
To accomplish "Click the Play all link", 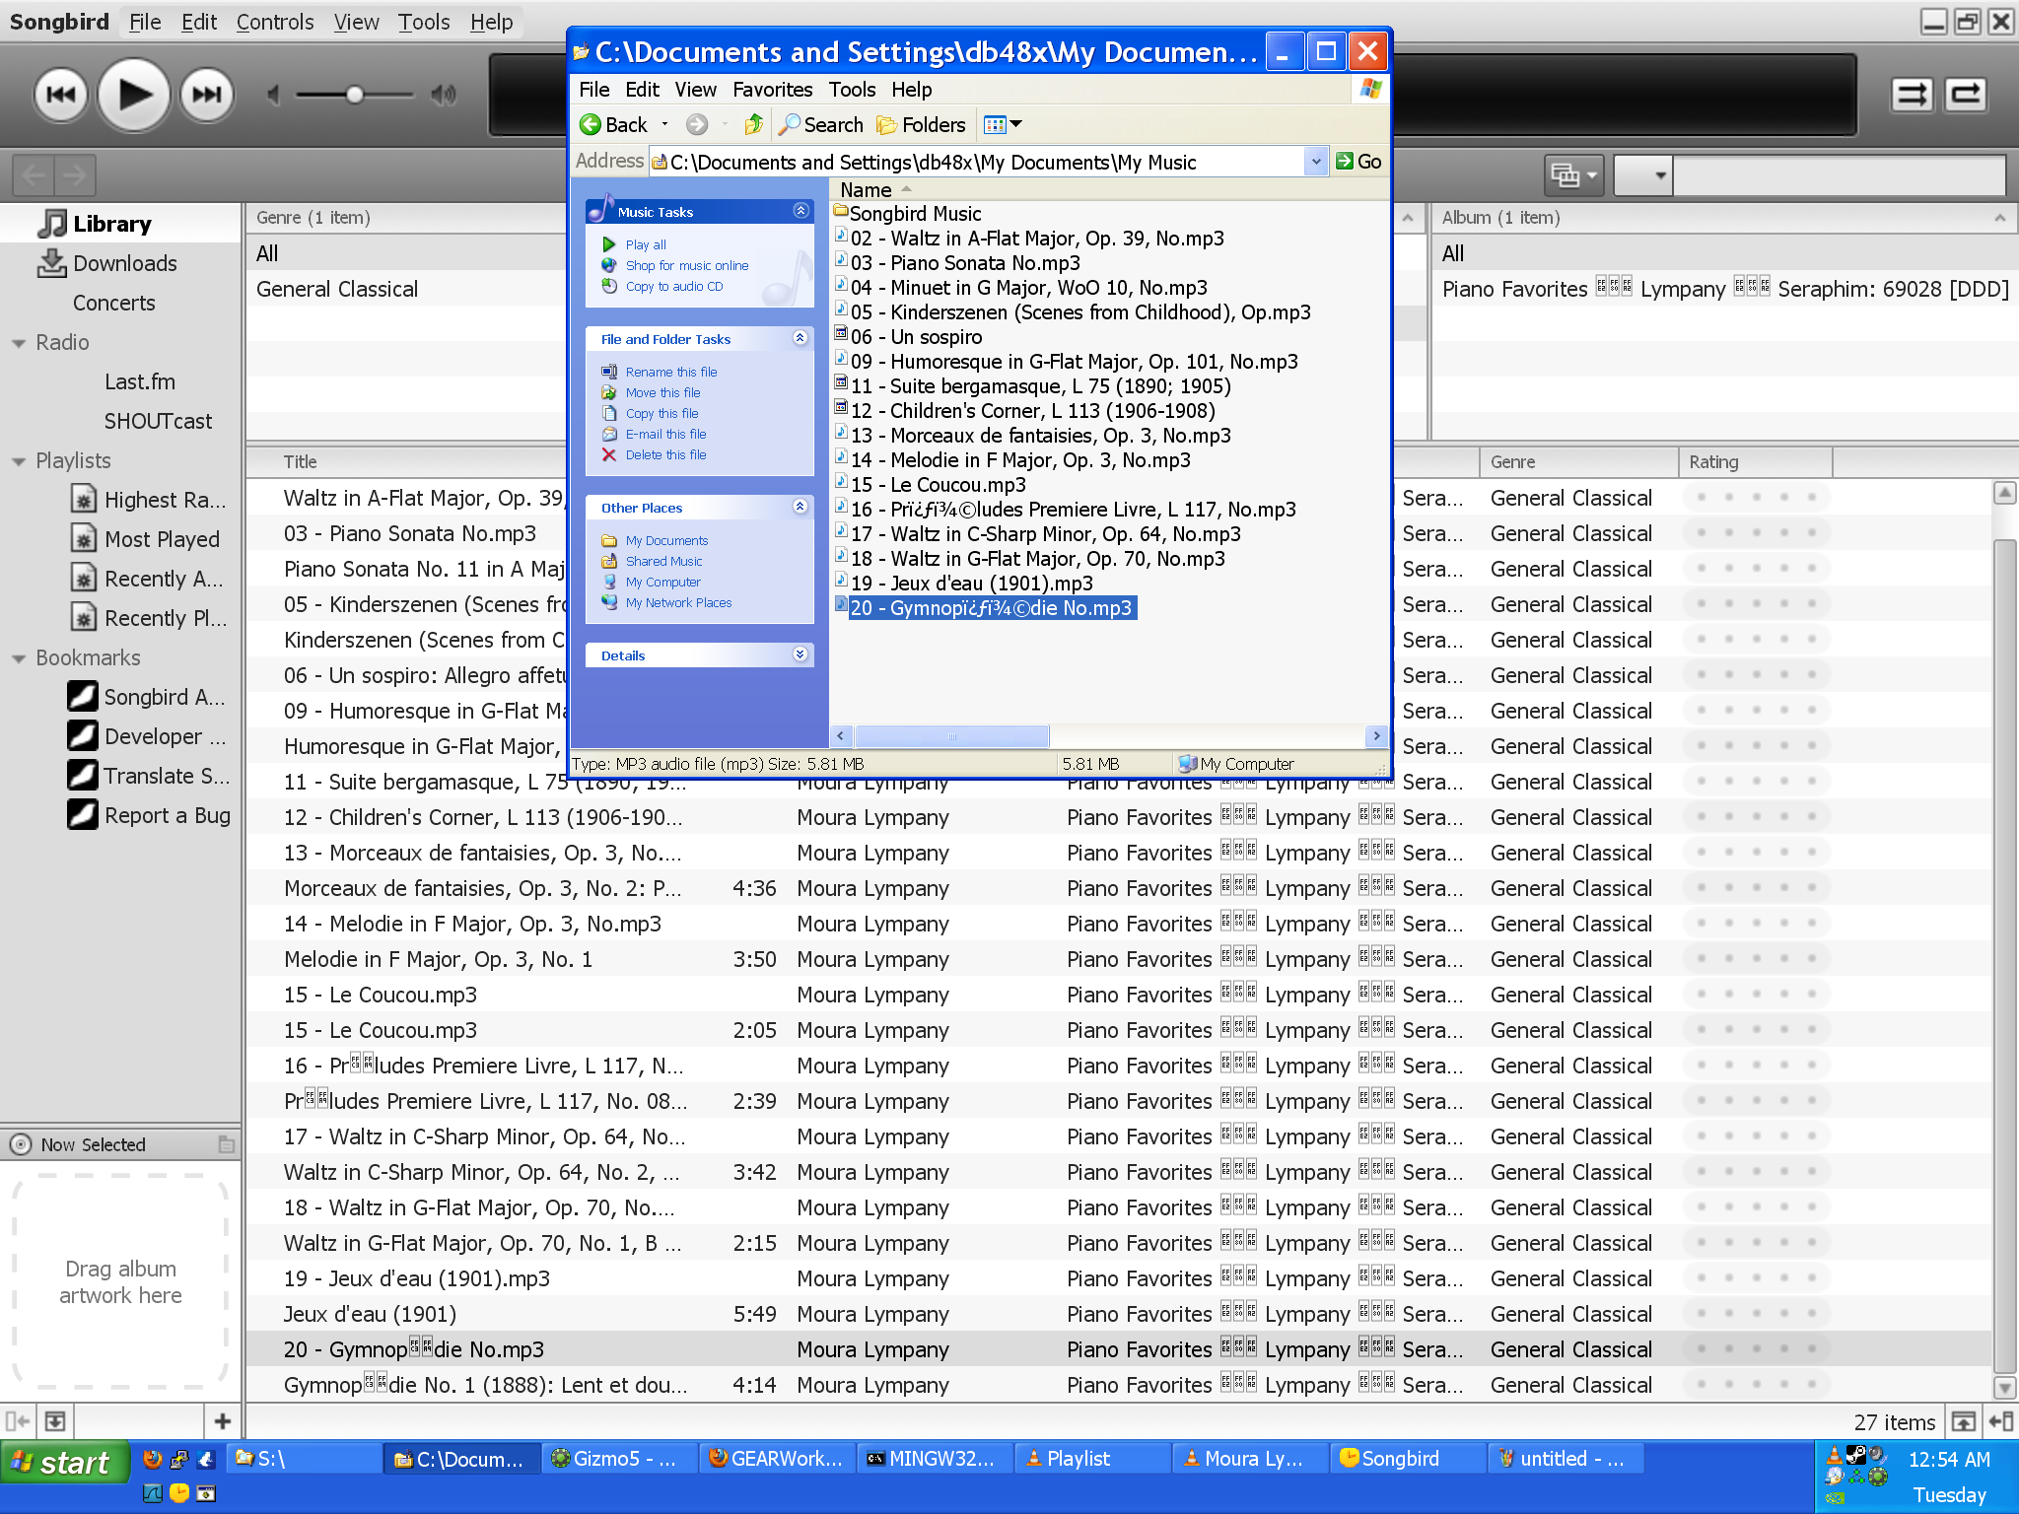I will click(x=646, y=244).
